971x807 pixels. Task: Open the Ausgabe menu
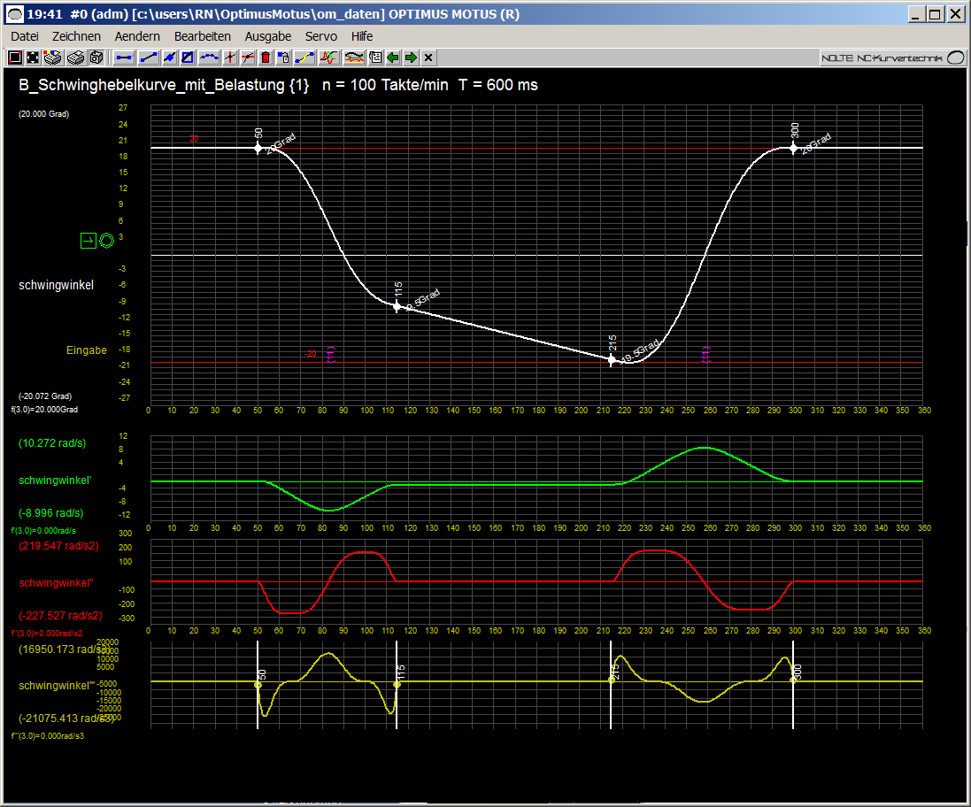267,36
